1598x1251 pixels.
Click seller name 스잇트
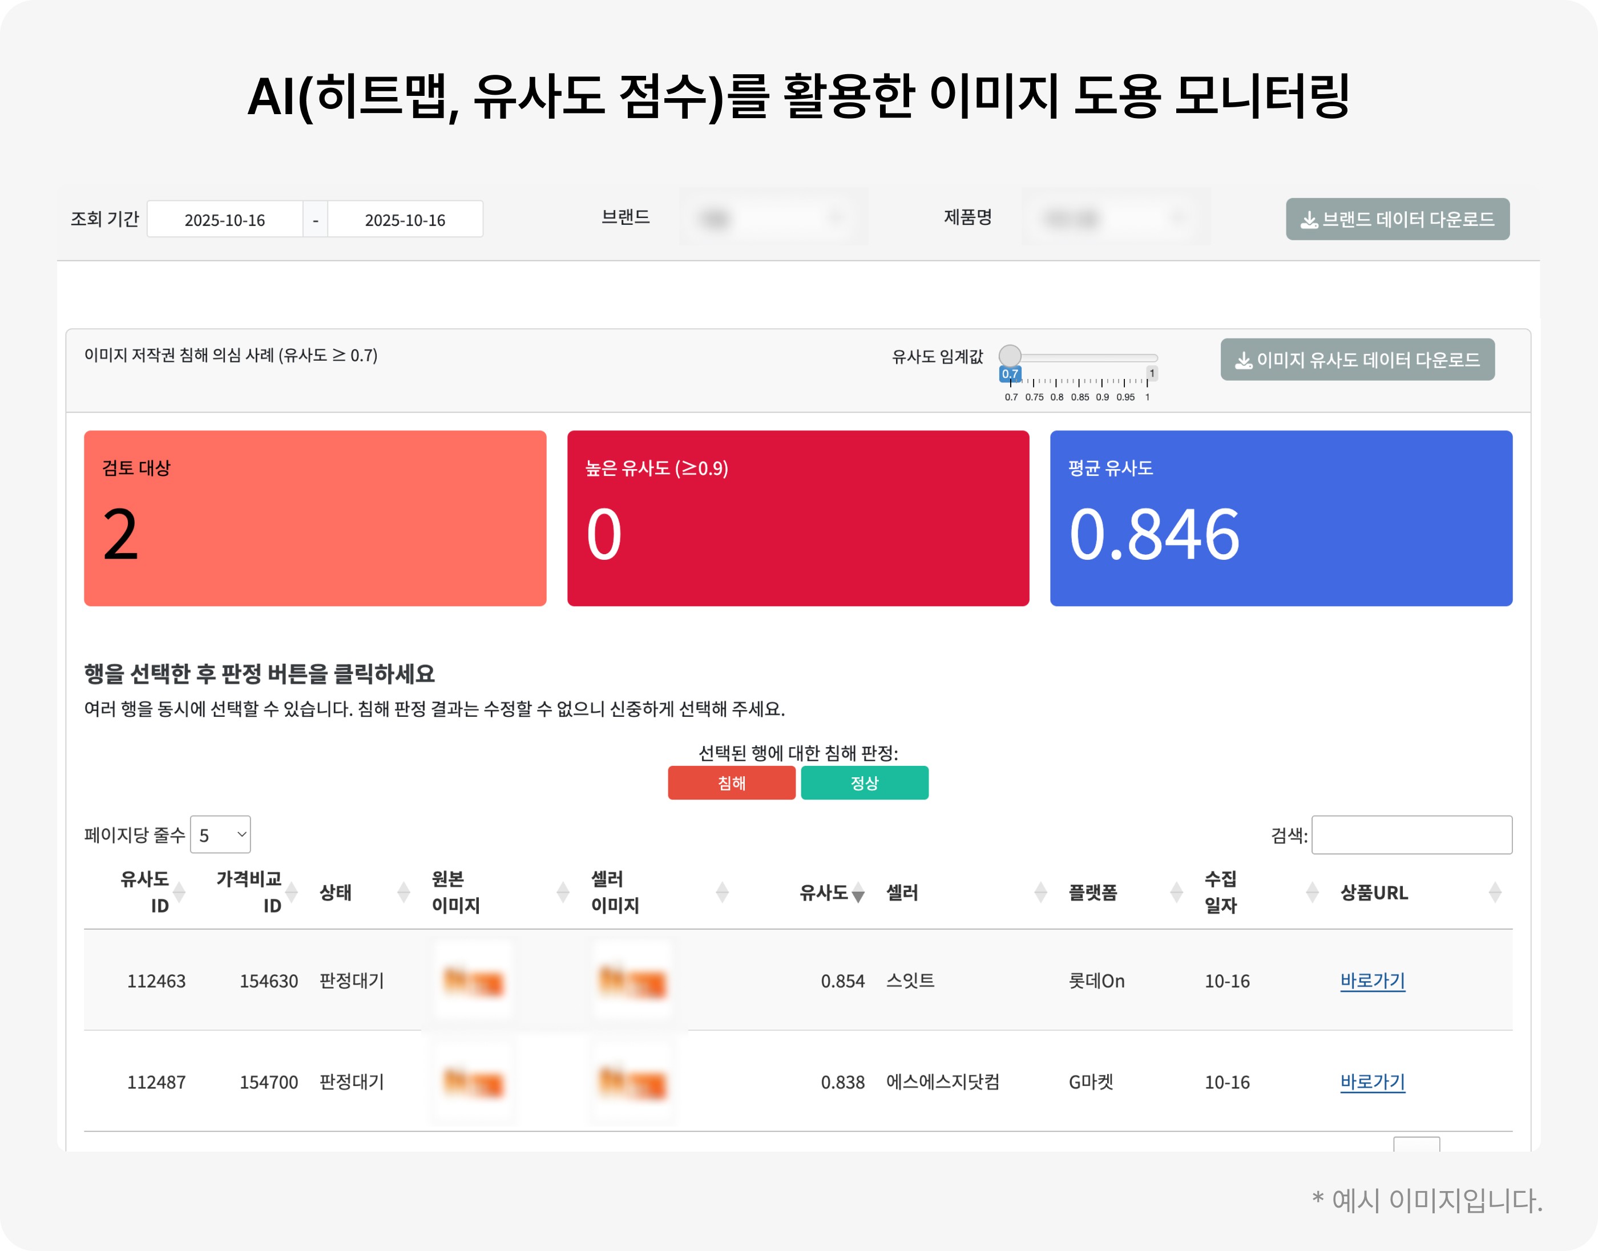910,980
